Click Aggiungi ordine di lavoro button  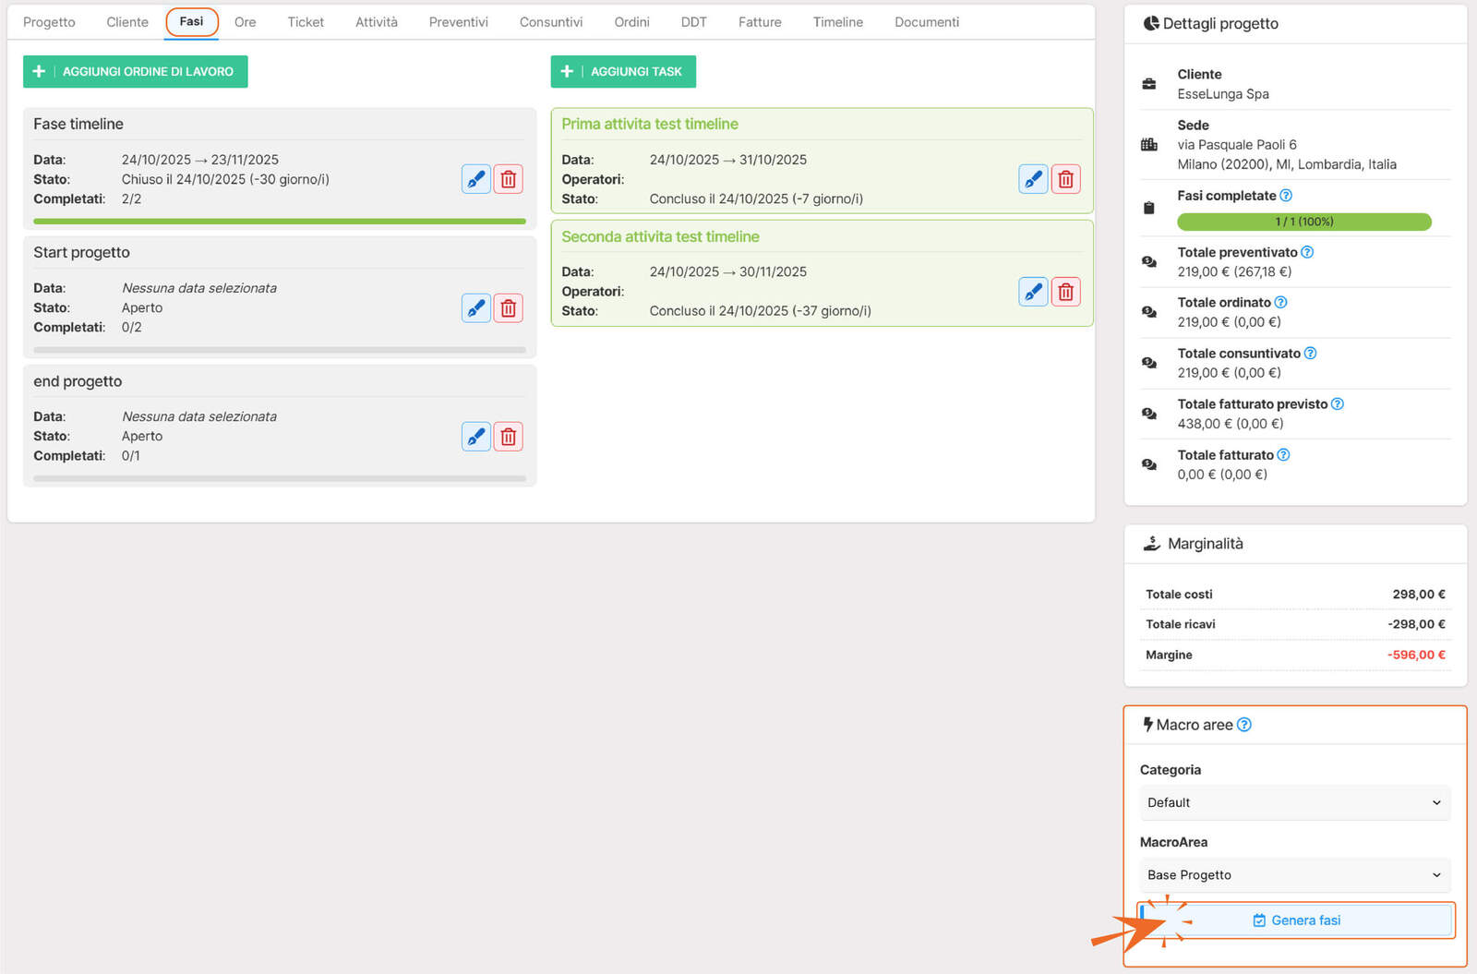[x=136, y=71]
